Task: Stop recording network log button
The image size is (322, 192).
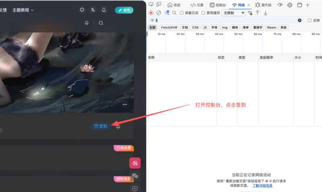Action: pyautogui.click(x=151, y=13)
